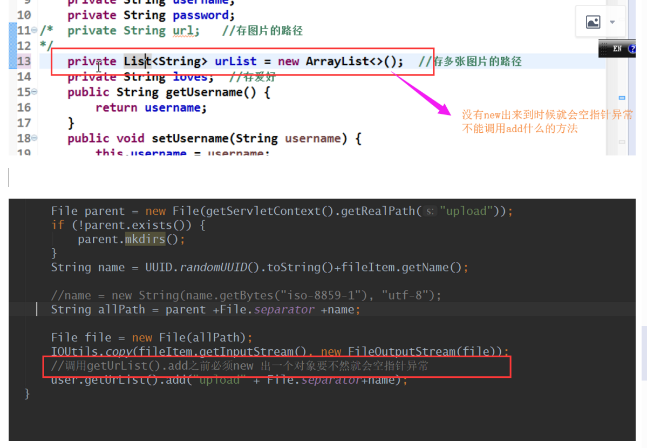Click line number 14 in the gutter
Image resolution: width=647 pixels, height=448 pixels.
click(24, 77)
